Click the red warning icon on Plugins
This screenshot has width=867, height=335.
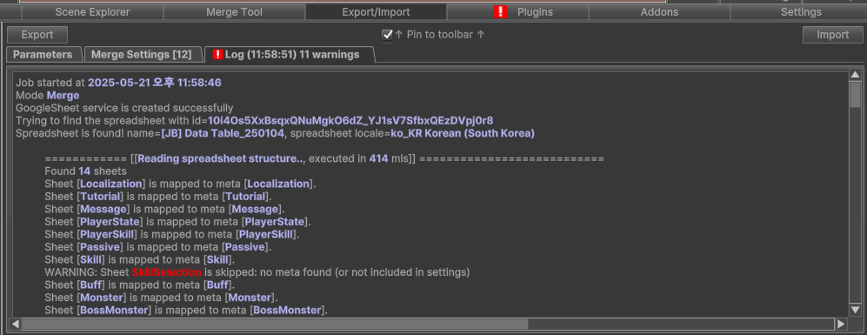[x=500, y=11]
